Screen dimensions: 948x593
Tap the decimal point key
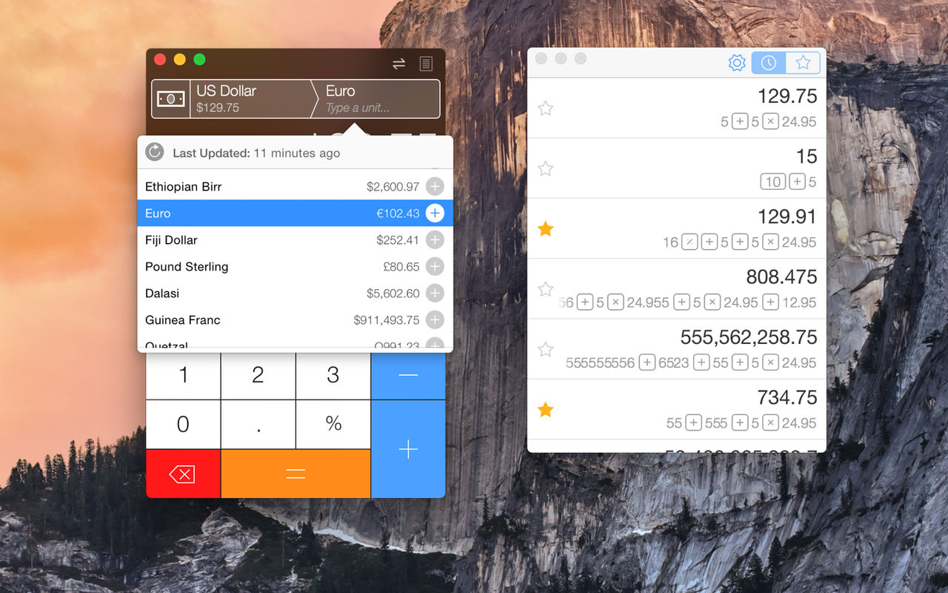coord(258,424)
